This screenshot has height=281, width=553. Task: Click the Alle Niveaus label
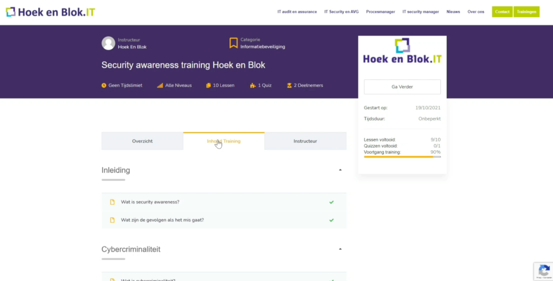pos(178,85)
